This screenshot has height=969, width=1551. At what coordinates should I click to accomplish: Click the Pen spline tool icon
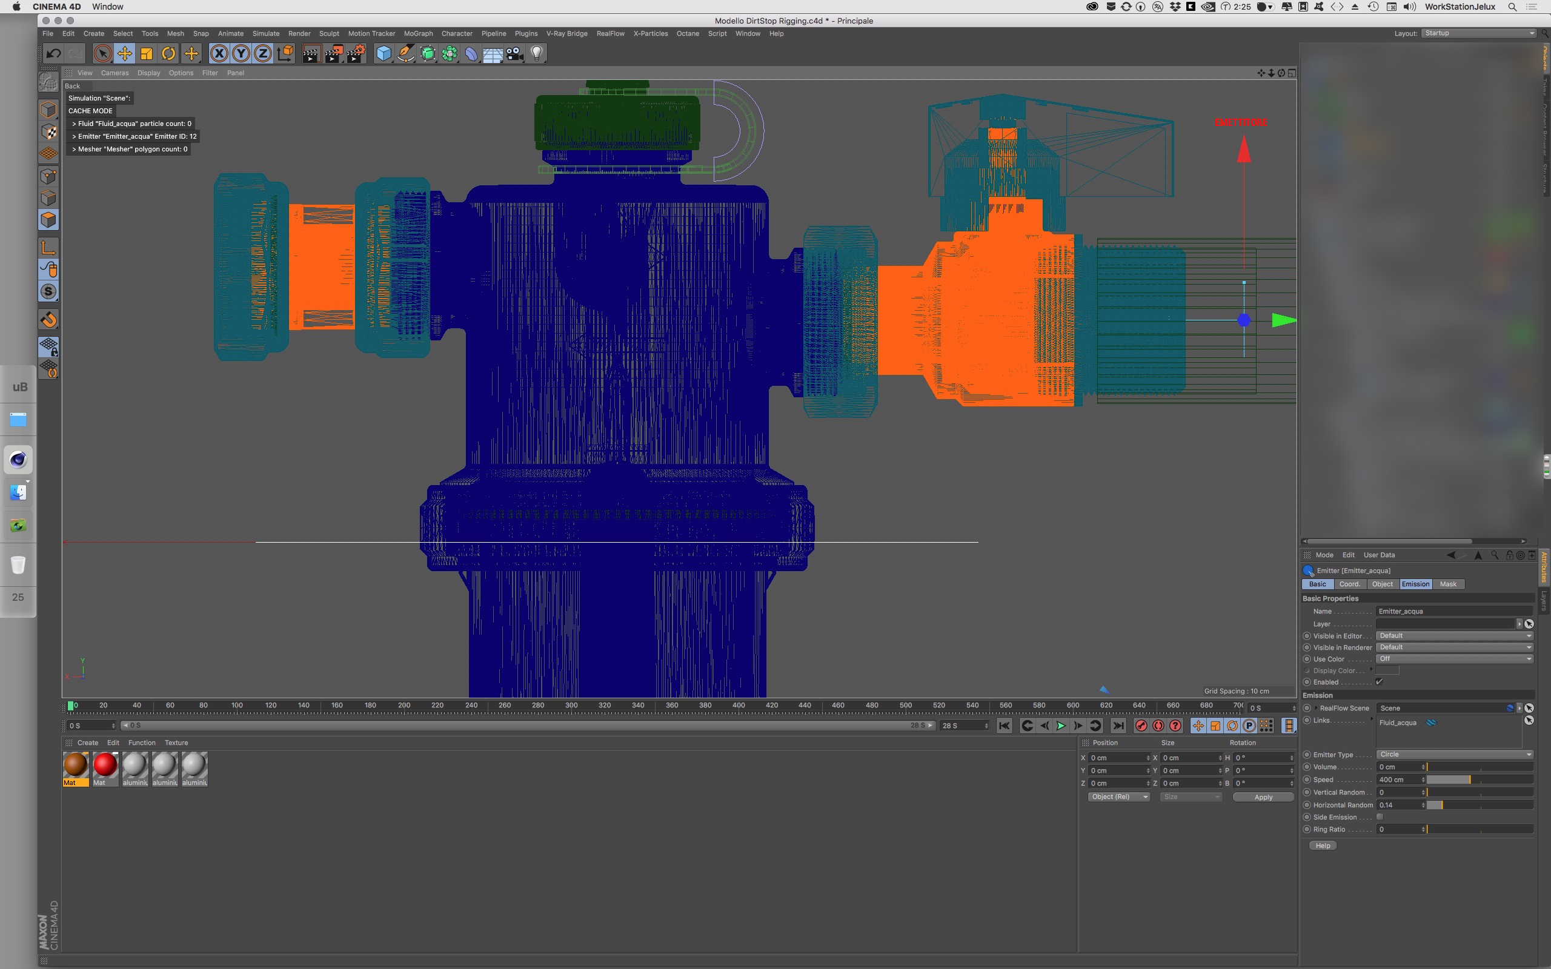[406, 54]
